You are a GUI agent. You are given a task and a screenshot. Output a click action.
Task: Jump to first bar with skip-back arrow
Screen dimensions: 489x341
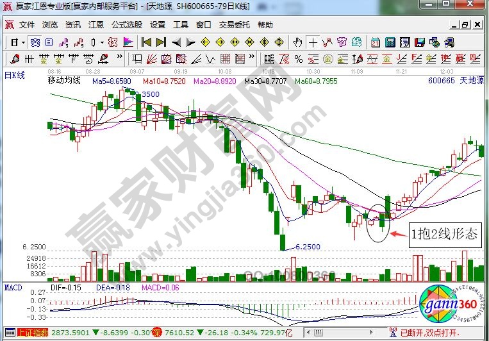(146, 42)
